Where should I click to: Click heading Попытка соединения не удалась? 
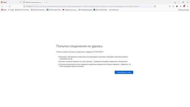[79, 46]
